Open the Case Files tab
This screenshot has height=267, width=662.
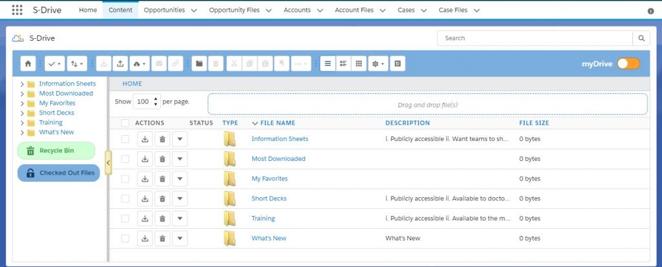[x=453, y=10]
